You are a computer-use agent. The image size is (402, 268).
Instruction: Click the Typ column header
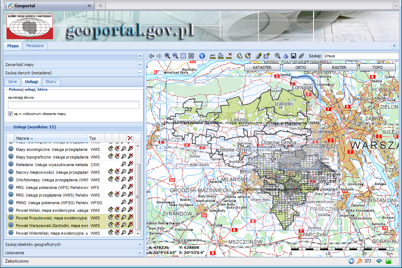coord(96,138)
